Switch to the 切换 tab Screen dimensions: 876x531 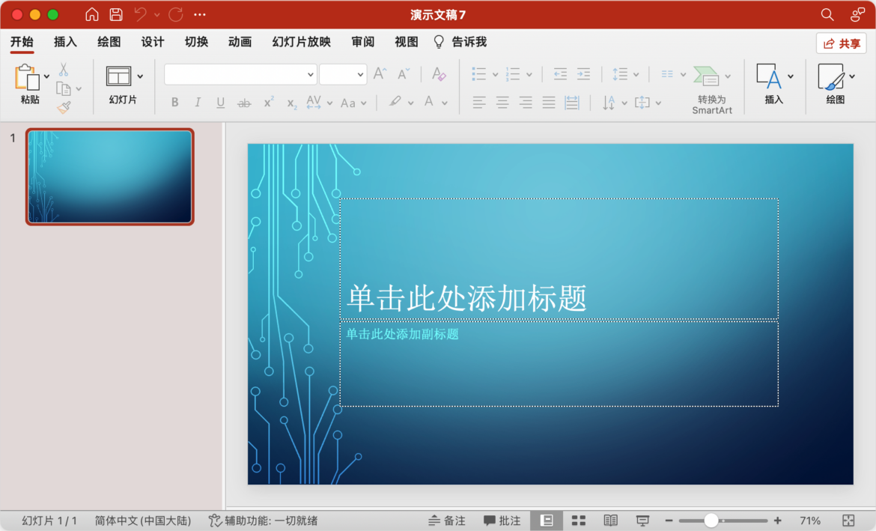tap(197, 42)
